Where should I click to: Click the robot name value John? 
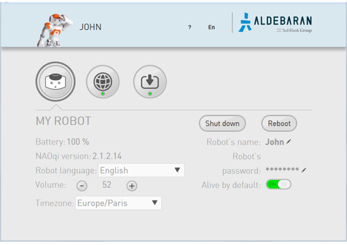274,142
